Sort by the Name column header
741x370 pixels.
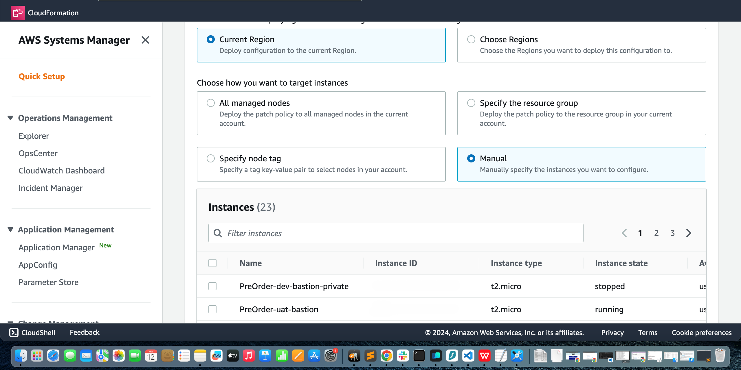coord(251,263)
